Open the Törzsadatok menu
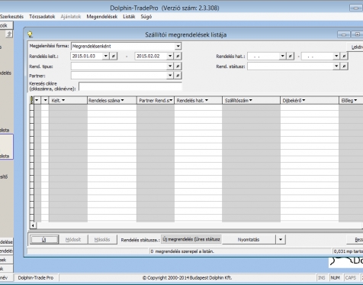Viewport: 363px width, 285px height. (x=42, y=17)
